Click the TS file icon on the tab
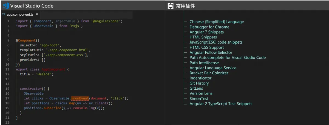The width and height of the screenshot is (329, 125). pos(4,14)
